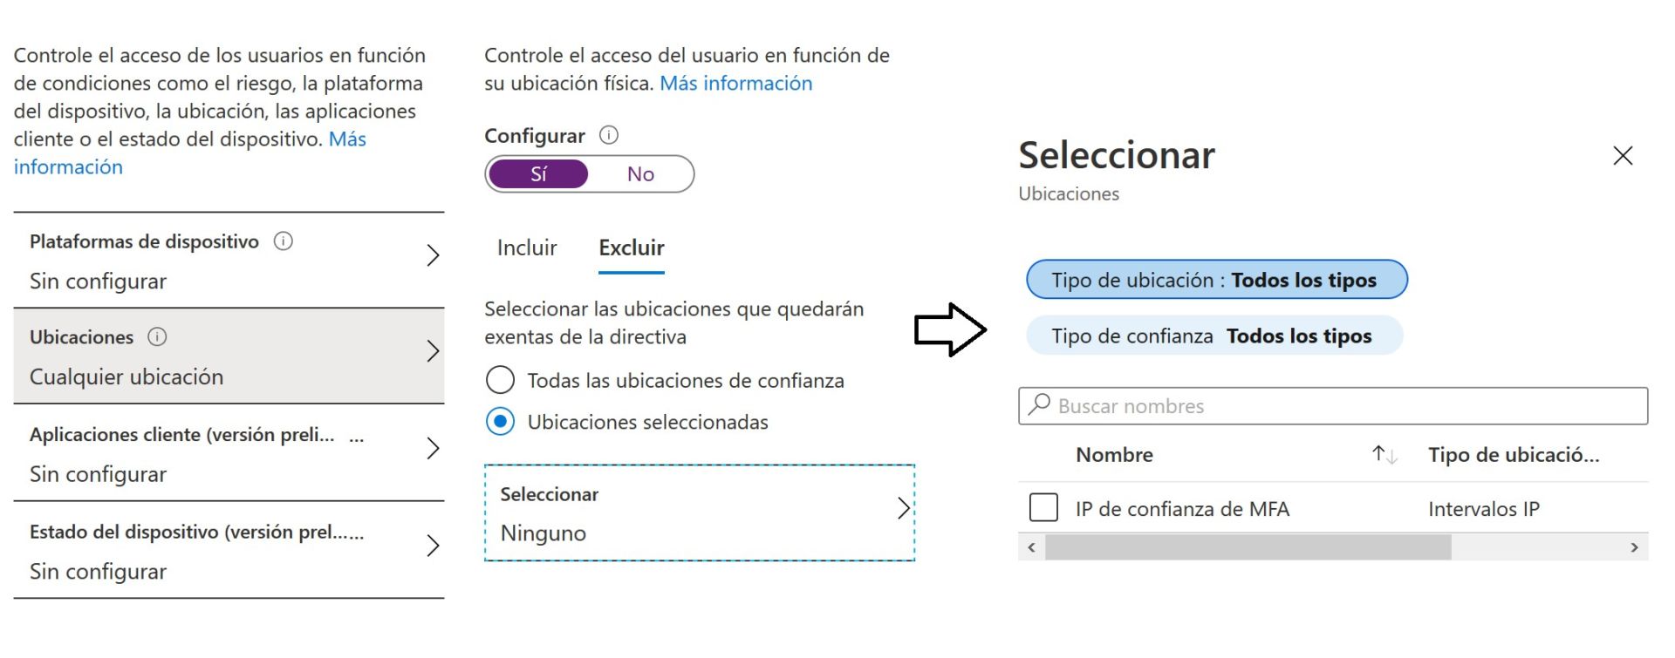Disable the policy by selecting No
The image size is (1675, 658).
pos(639,173)
